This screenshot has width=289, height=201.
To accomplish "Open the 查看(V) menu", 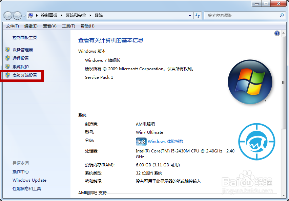I will pos(49,26).
